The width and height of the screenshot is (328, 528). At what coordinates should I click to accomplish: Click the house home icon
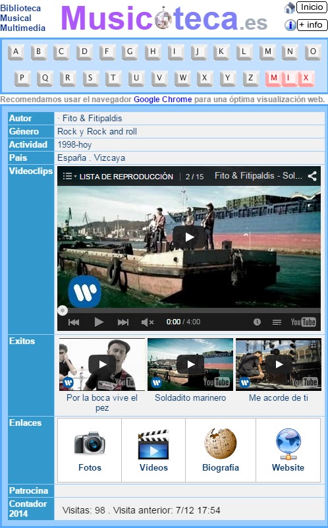(290, 8)
